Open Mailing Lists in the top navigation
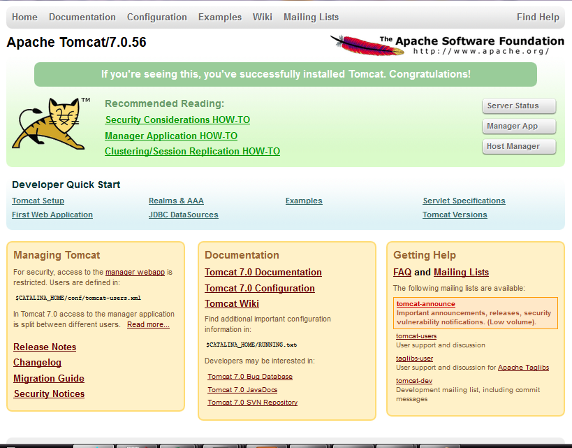The image size is (572, 448). 311,17
